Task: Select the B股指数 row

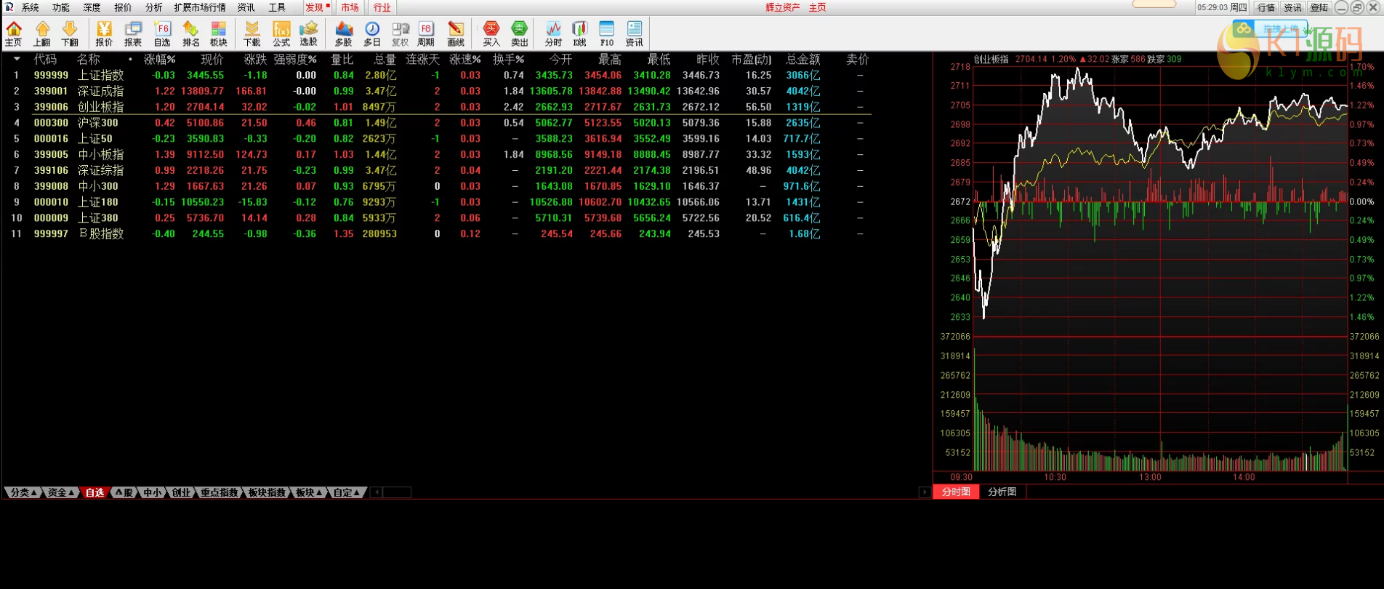Action: click(436, 233)
